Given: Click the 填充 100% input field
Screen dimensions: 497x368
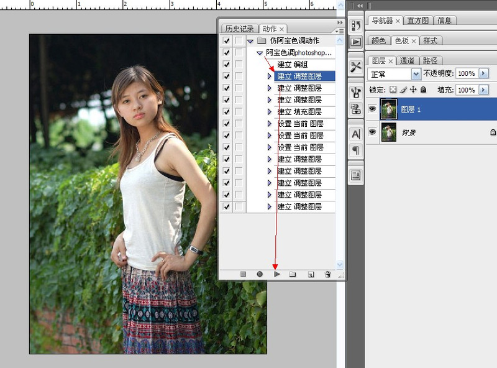Looking at the screenshot, I should click(467, 90).
